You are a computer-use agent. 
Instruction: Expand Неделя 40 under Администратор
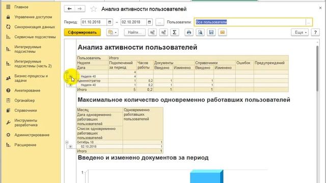pos(70,85)
